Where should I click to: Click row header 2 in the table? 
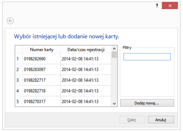tap(19, 69)
